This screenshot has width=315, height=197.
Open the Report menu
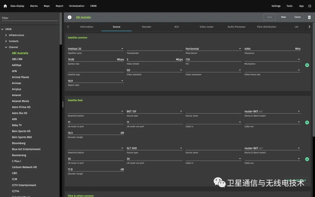(59, 6)
